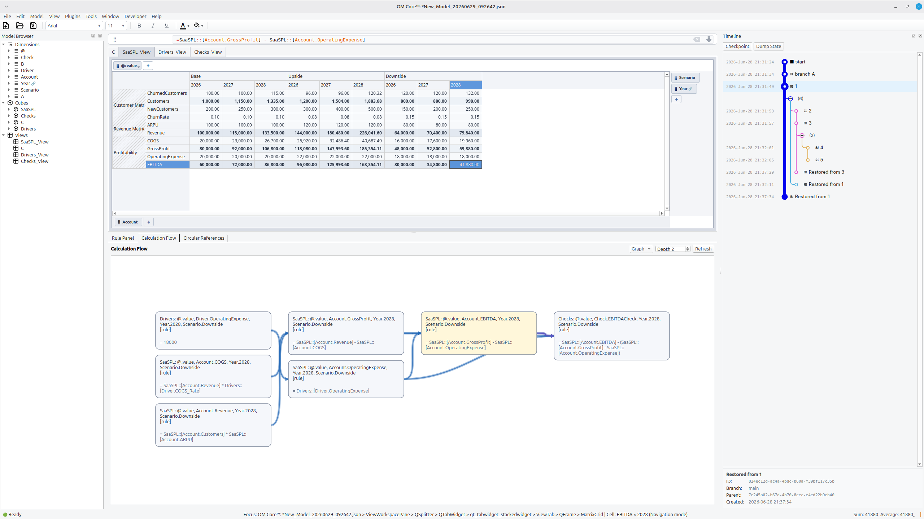Open the Plugins menu
The width and height of the screenshot is (924, 519).
point(73,16)
